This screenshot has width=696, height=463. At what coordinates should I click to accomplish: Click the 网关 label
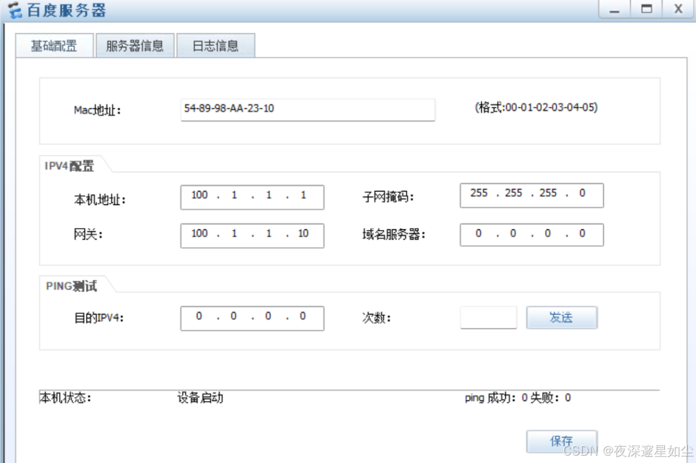pyautogui.click(x=88, y=234)
